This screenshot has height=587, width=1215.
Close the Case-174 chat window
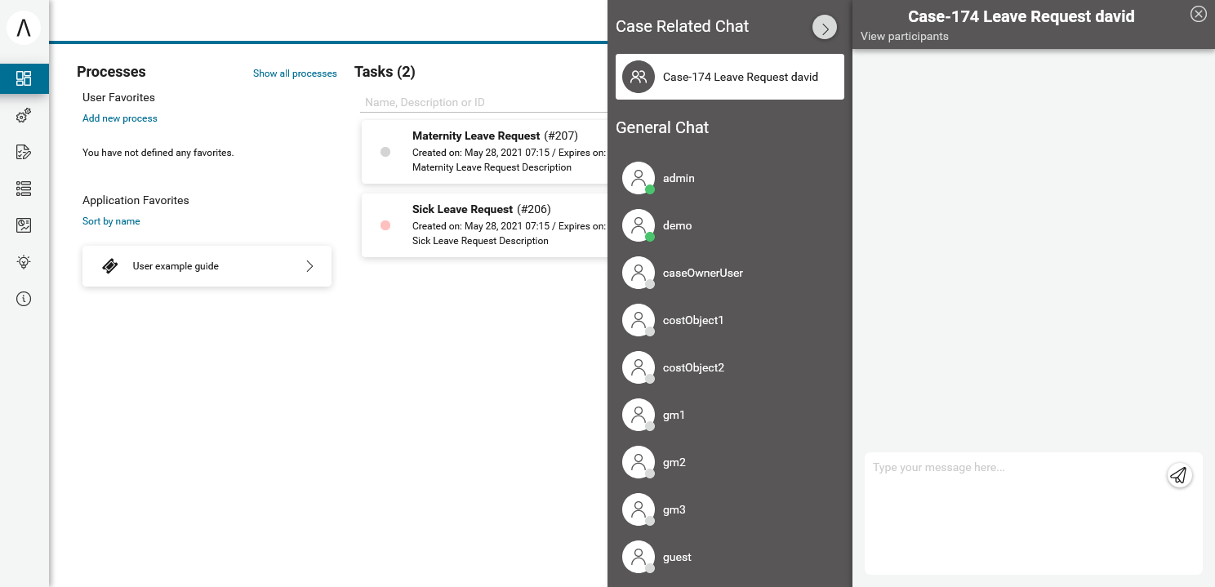1198,14
